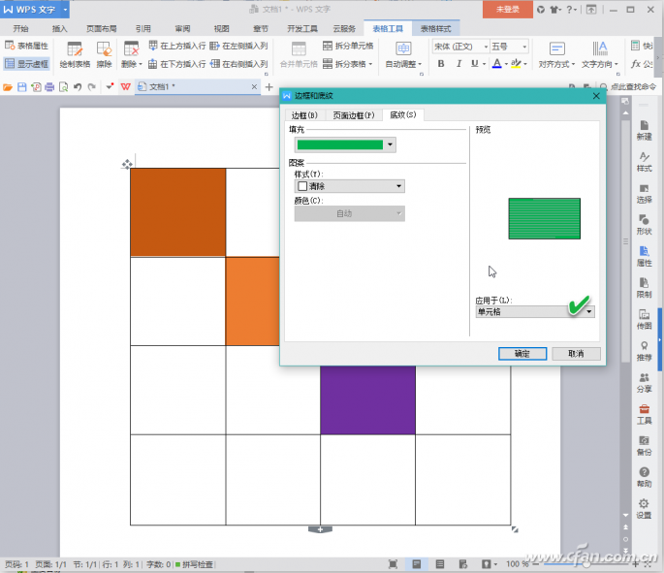
Task: Toggle bold formatting
Action: pyautogui.click(x=441, y=64)
